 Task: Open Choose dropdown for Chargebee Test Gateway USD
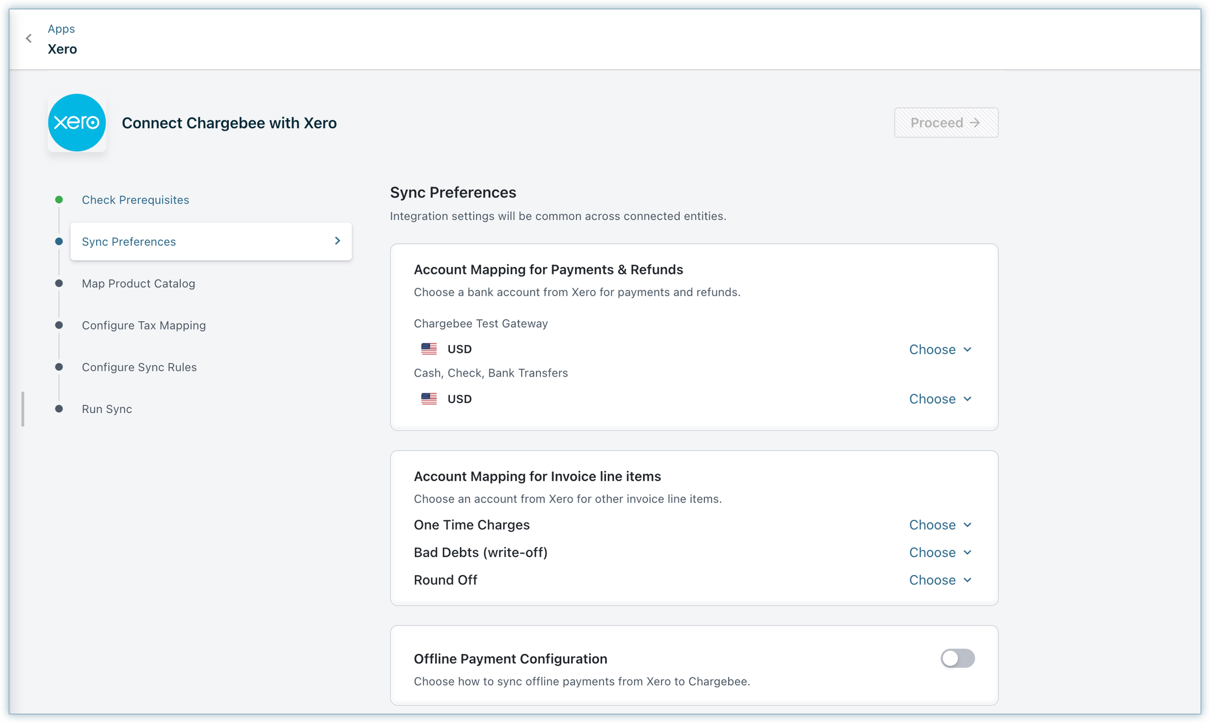point(940,350)
